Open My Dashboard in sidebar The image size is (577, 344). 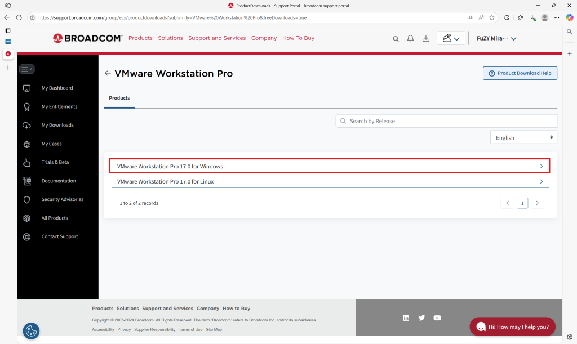point(57,88)
